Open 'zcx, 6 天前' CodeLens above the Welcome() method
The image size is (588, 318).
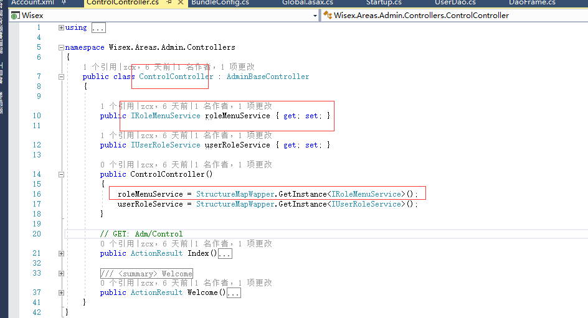pyautogui.click(x=164, y=283)
